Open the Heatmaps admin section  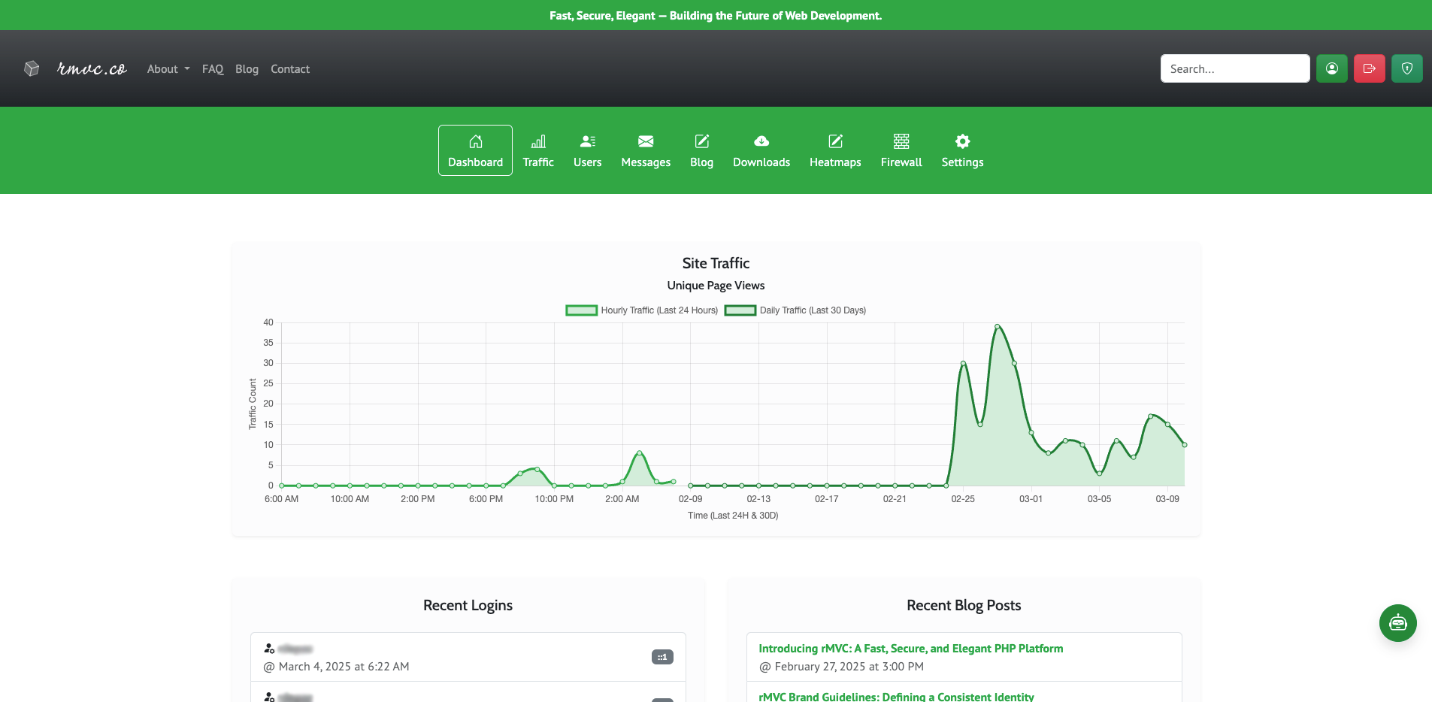834,150
